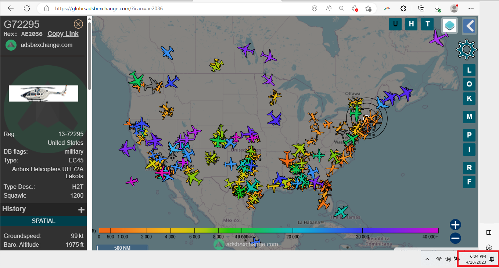Click the squawk value 1200
This screenshot has width=499, height=268.
point(77,195)
